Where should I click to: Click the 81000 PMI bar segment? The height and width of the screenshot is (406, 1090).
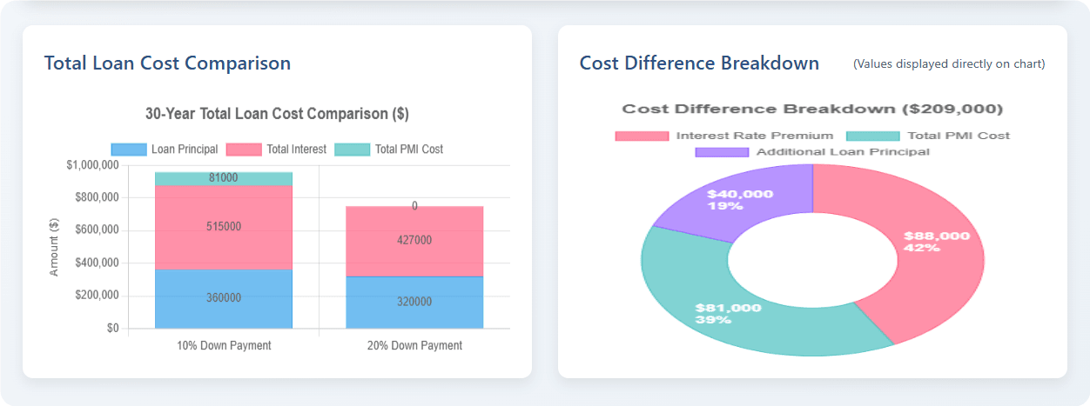(224, 178)
